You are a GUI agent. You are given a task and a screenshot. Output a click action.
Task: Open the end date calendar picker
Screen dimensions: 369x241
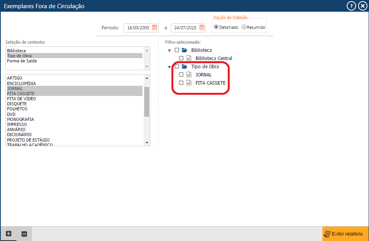coord(202,28)
